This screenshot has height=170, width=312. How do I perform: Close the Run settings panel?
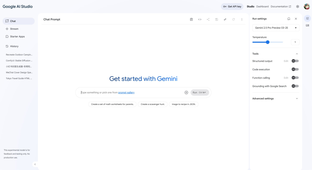[x=296, y=19]
